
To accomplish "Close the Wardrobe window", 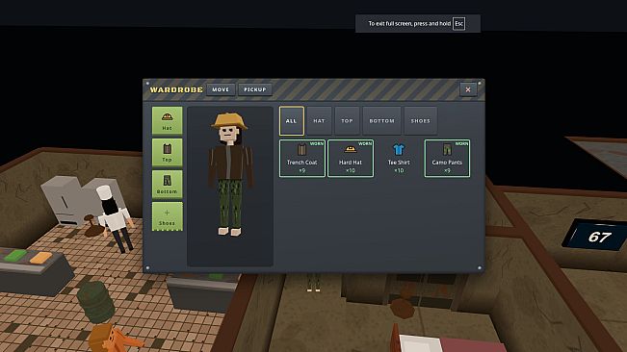I will [x=468, y=89].
